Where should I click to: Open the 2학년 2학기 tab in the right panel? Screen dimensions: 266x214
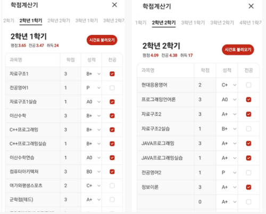164,23
